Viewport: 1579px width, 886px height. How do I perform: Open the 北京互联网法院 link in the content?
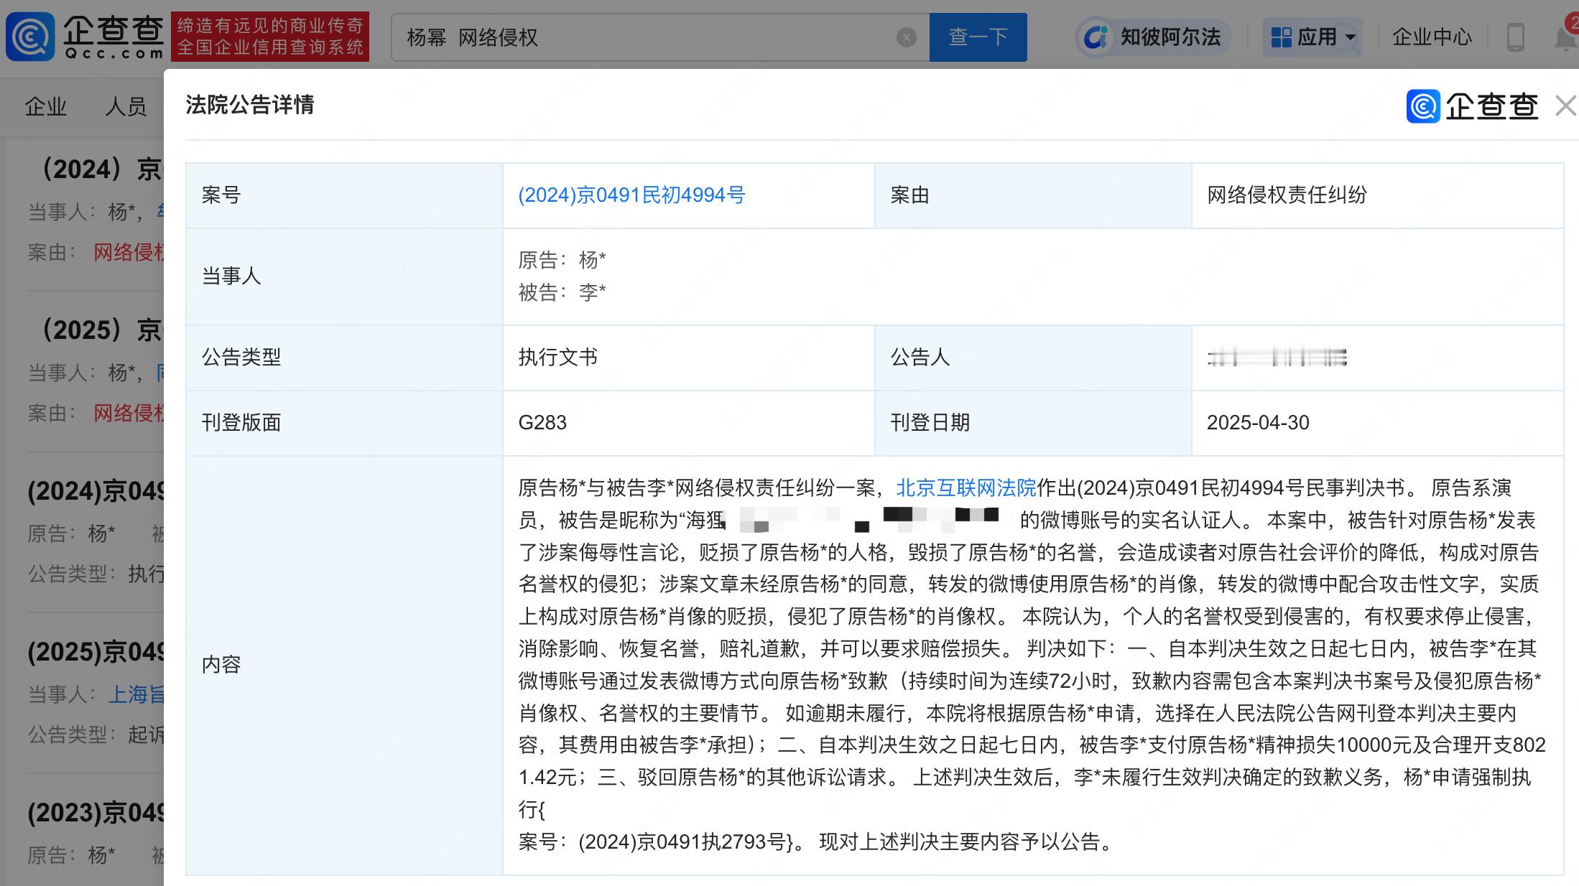click(x=966, y=488)
